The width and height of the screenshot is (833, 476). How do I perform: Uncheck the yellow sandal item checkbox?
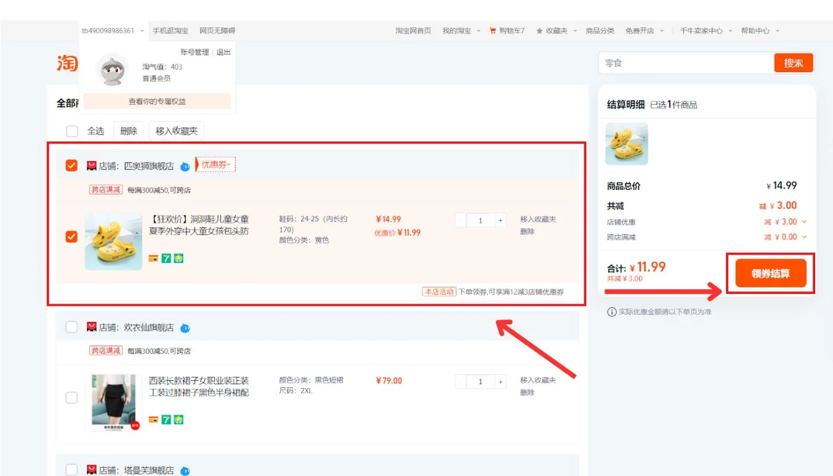point(71,237)
